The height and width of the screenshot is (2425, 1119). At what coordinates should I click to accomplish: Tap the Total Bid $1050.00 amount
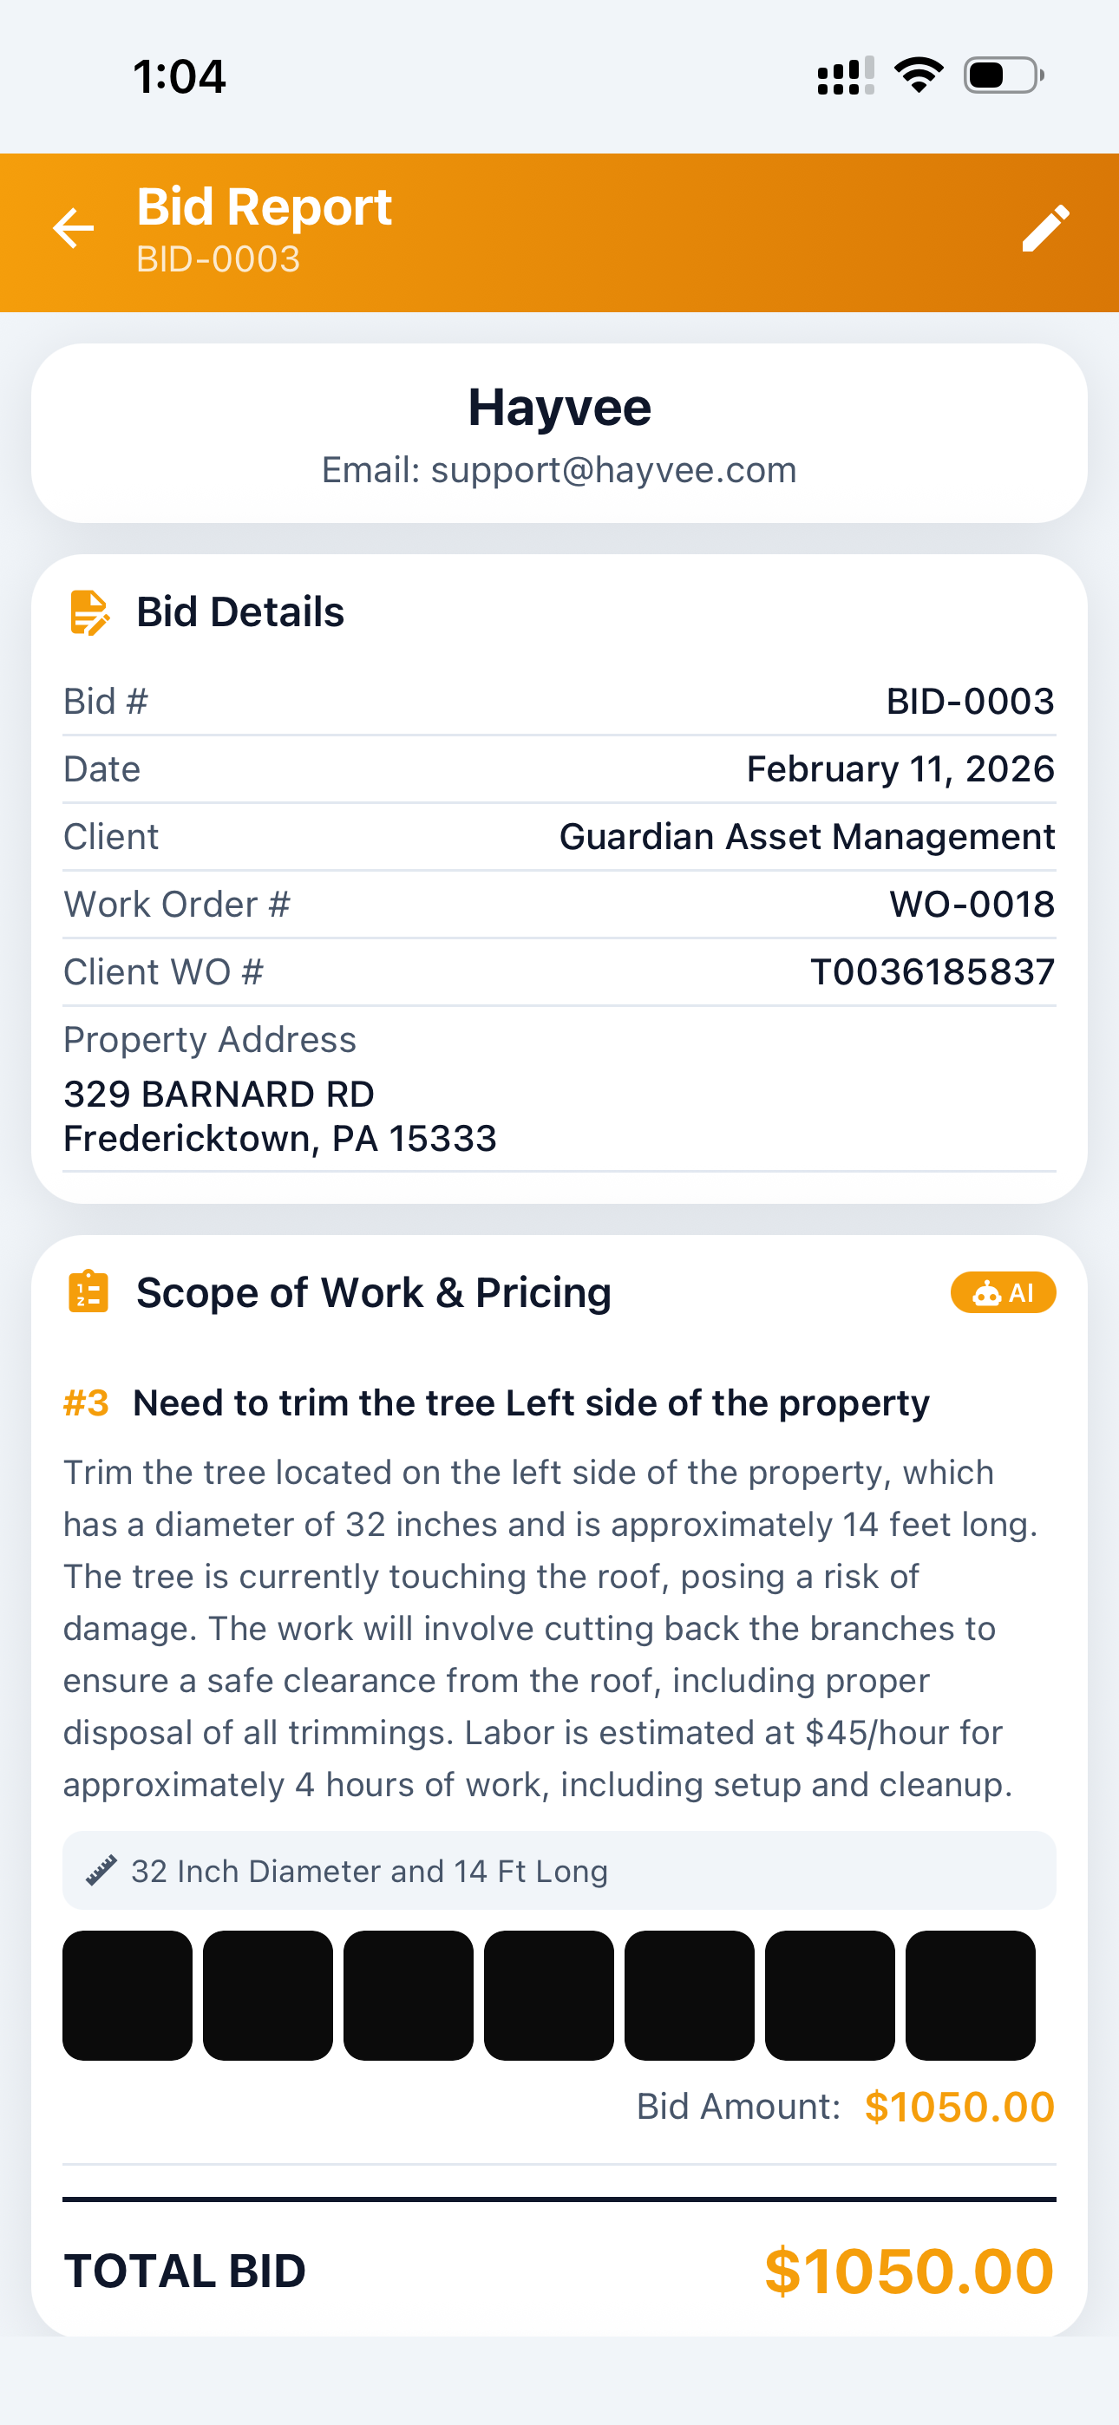click(x=908, y=2271)
